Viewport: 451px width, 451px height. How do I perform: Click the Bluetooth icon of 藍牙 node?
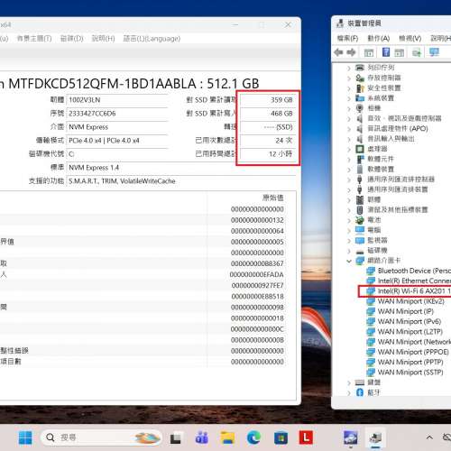[x=360, y=392]
